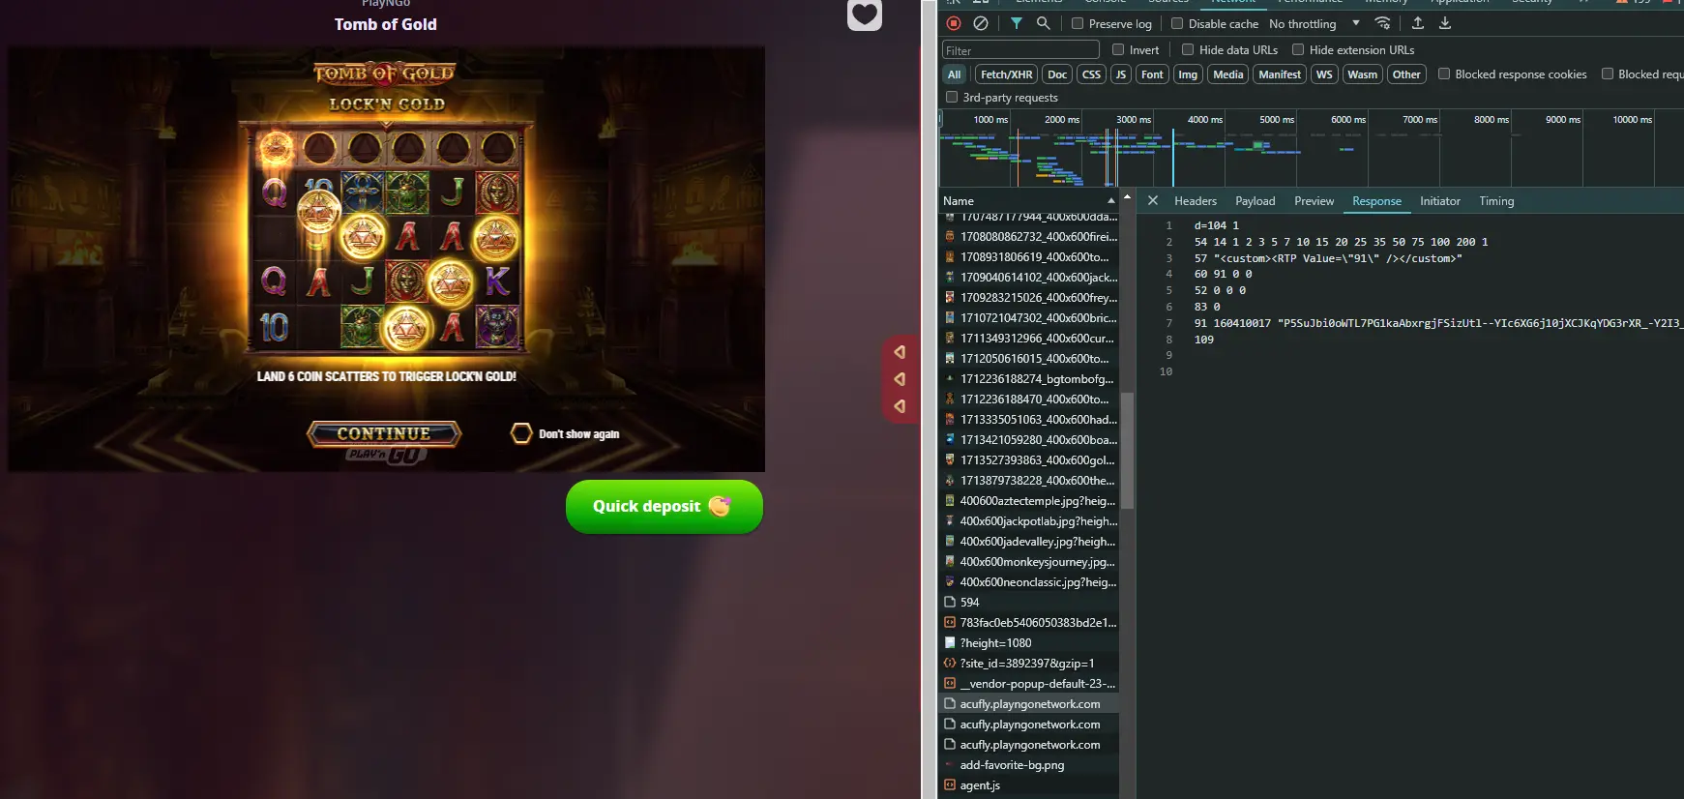Screen dimensions: 1684x799
Task: Close the request details panel
Action: pyautogui.click(x=1153, y=200)
